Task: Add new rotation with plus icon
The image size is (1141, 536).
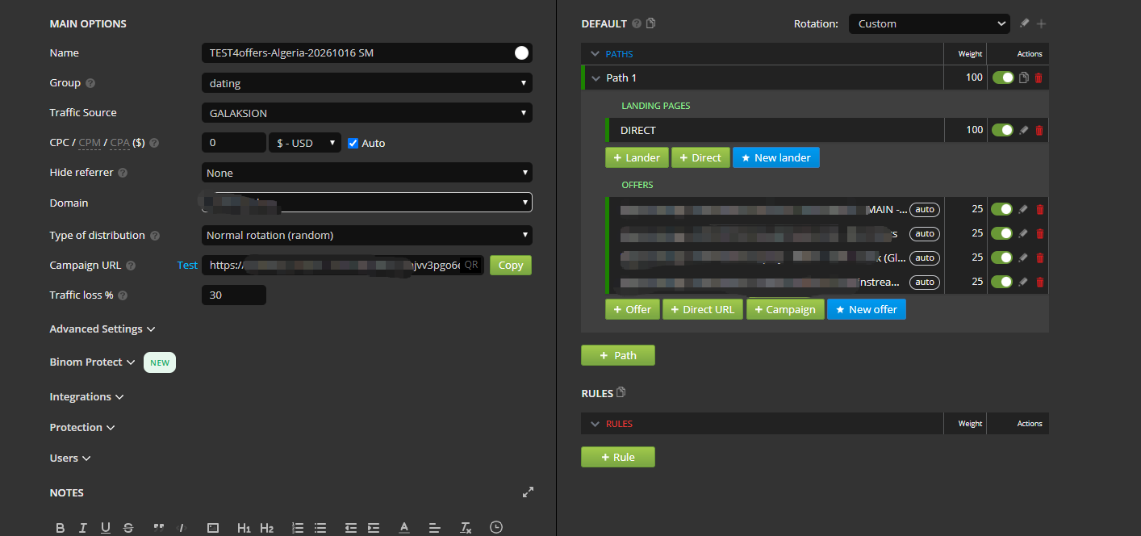Action: coord(1041,23)
